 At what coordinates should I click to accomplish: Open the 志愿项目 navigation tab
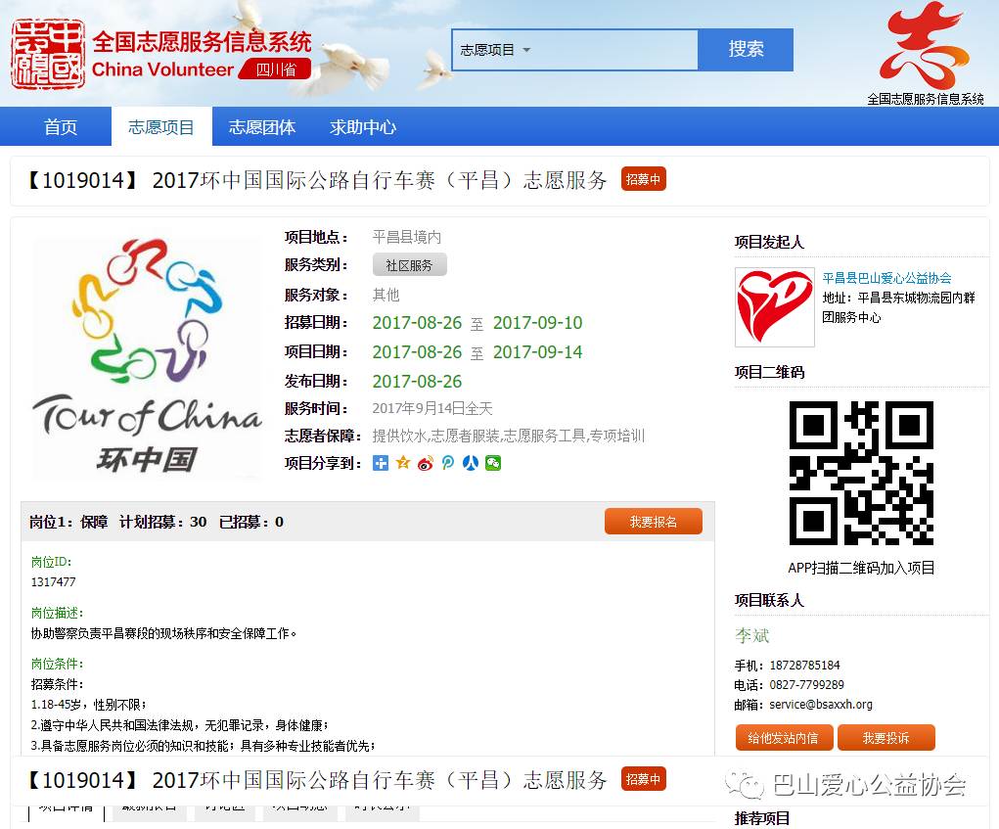click(161, 127)
